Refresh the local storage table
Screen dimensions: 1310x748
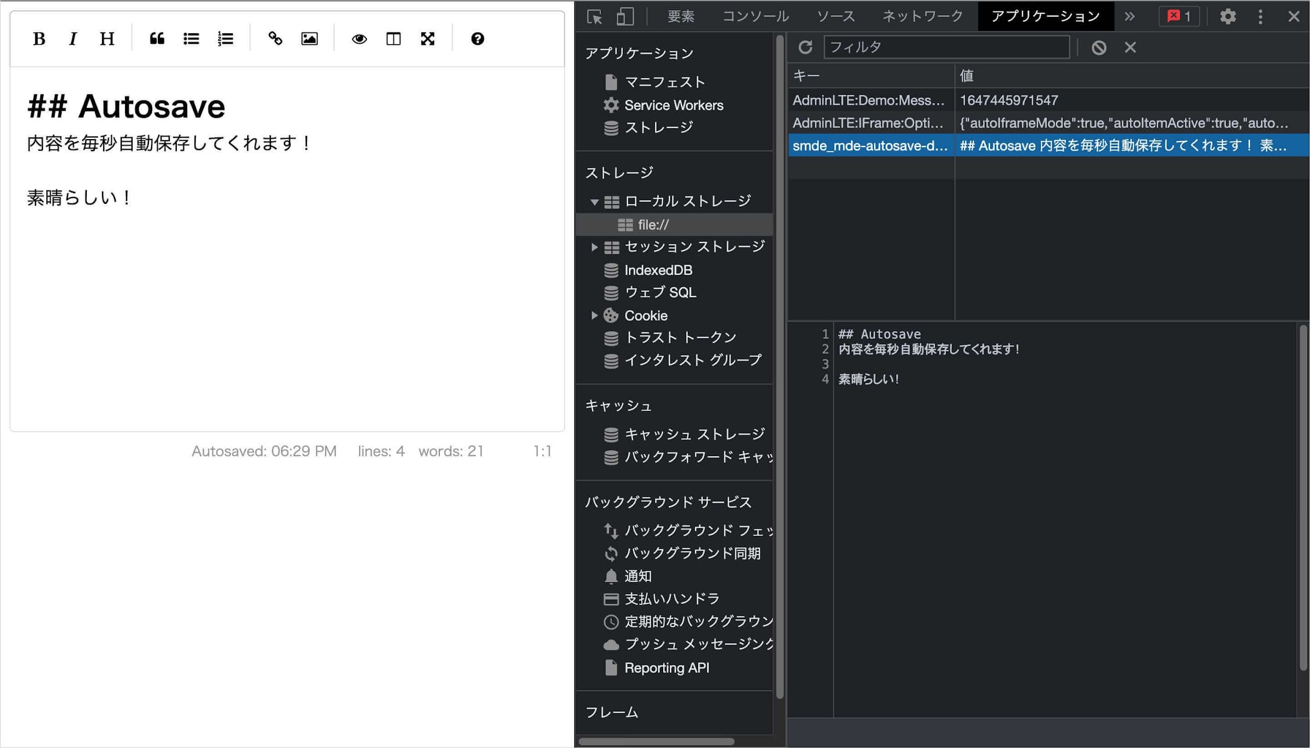(x=805, y=47)
